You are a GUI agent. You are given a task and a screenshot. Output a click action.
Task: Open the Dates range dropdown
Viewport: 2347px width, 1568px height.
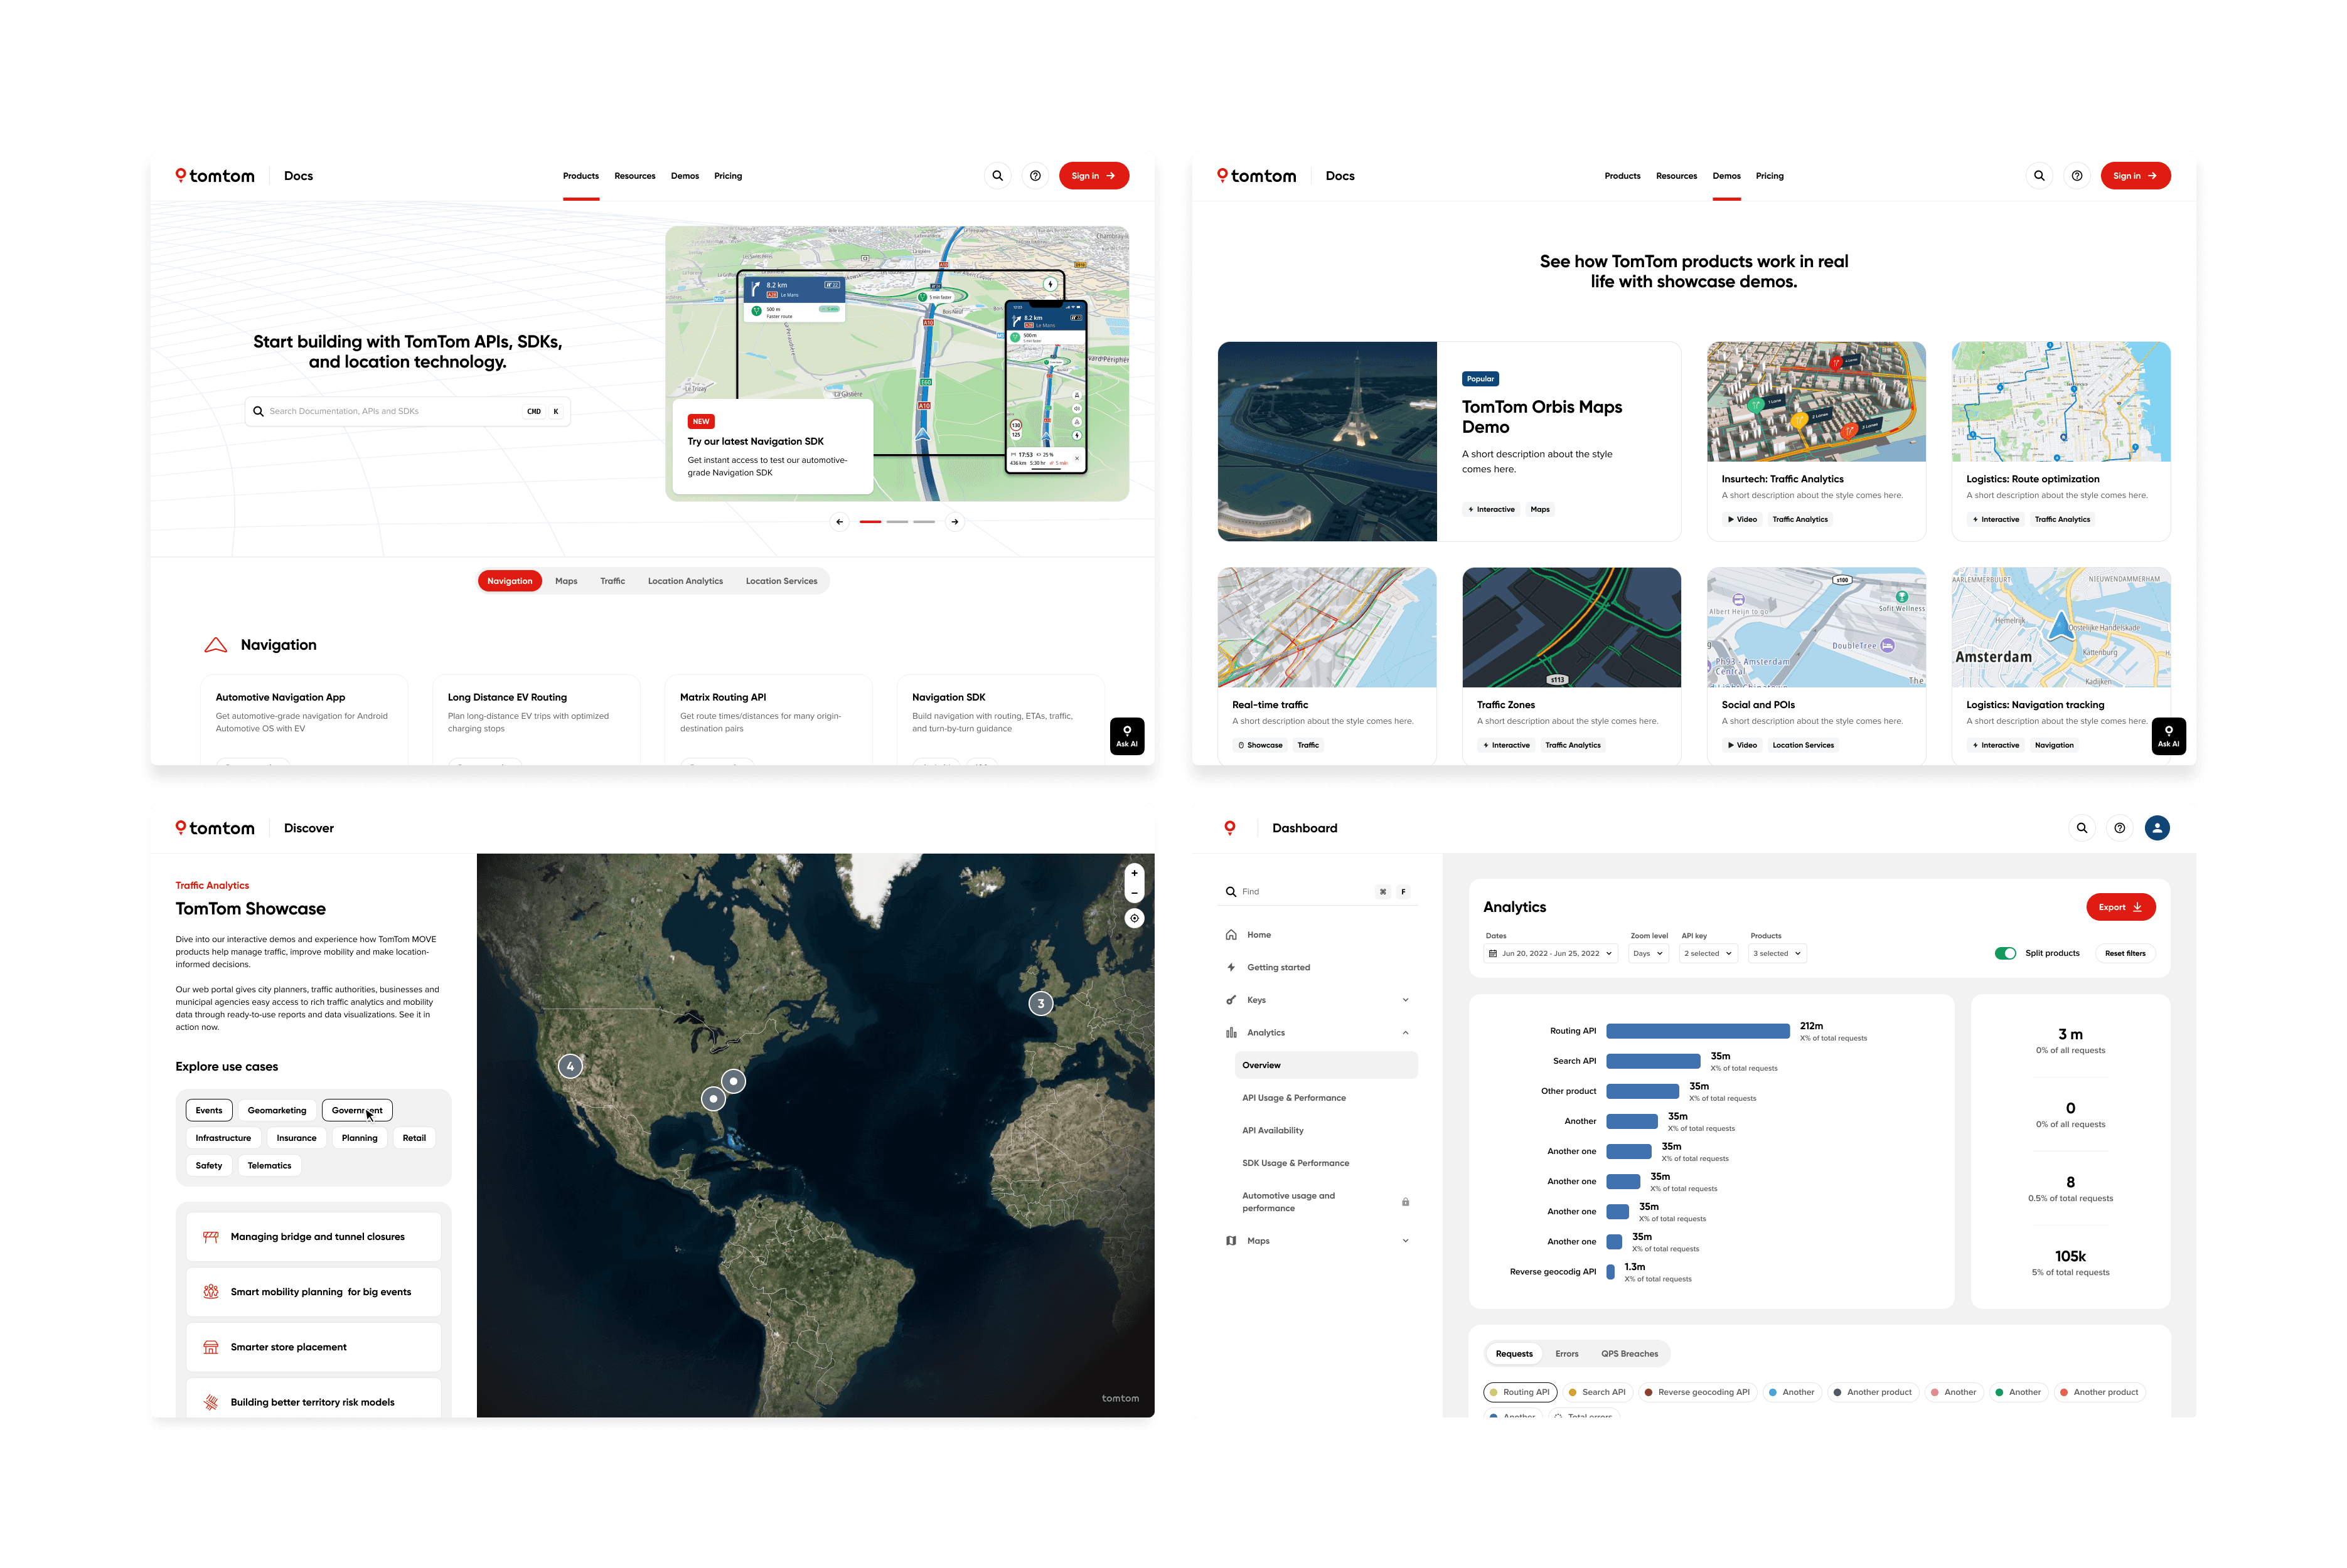coord(1549,953)
